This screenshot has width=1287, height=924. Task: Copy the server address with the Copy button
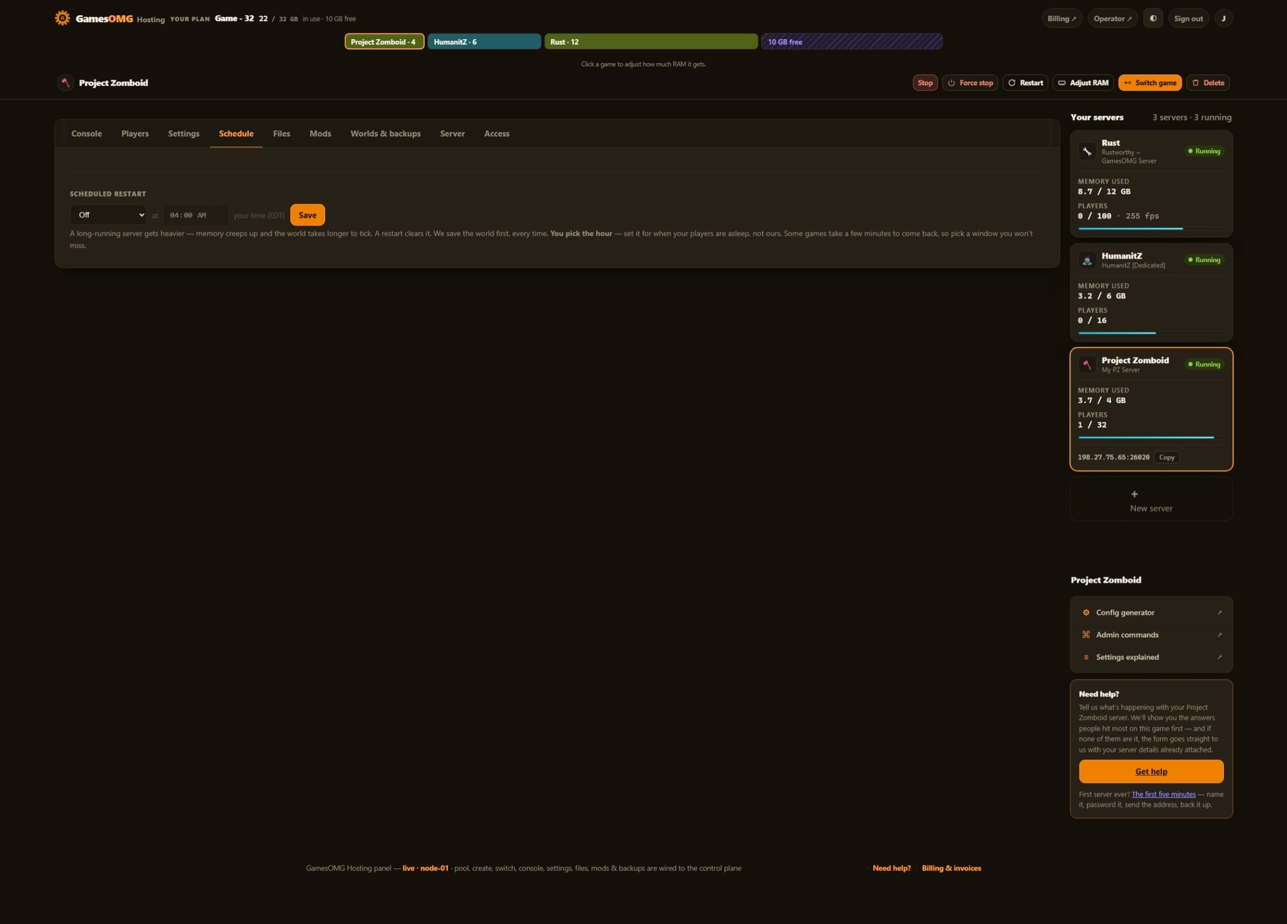tap(1166, 457)
